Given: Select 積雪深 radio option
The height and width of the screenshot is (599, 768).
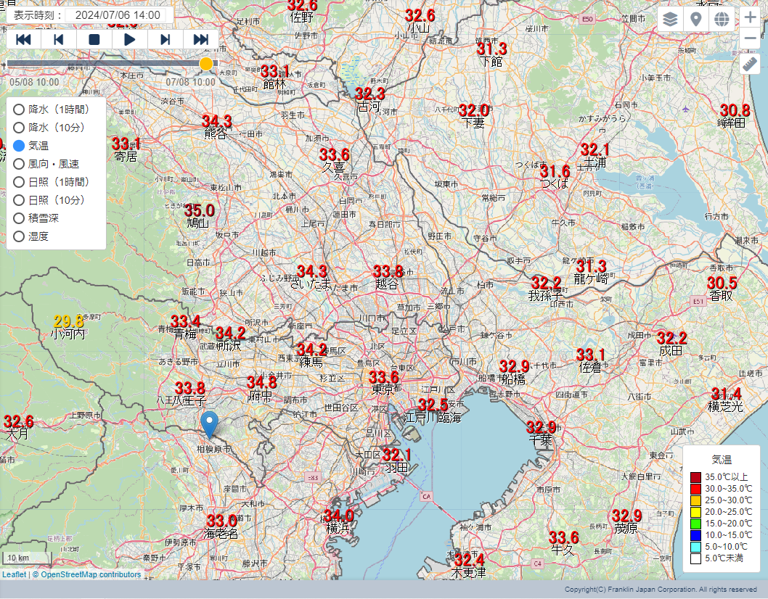Looking at the screenshot, I should pos(20,218).
